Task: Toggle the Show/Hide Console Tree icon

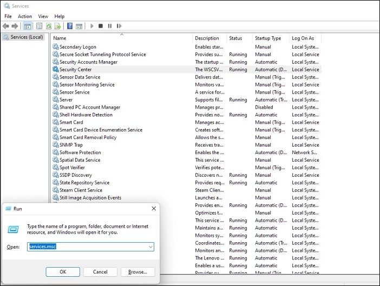Action: [28, 26]
